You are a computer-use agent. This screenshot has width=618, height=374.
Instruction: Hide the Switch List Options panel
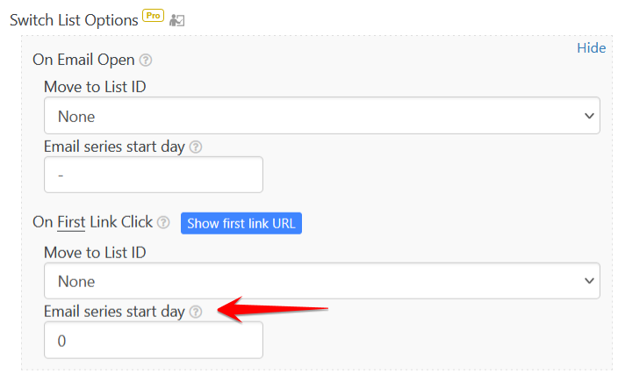pyautogui.click(x=591, y=48)
